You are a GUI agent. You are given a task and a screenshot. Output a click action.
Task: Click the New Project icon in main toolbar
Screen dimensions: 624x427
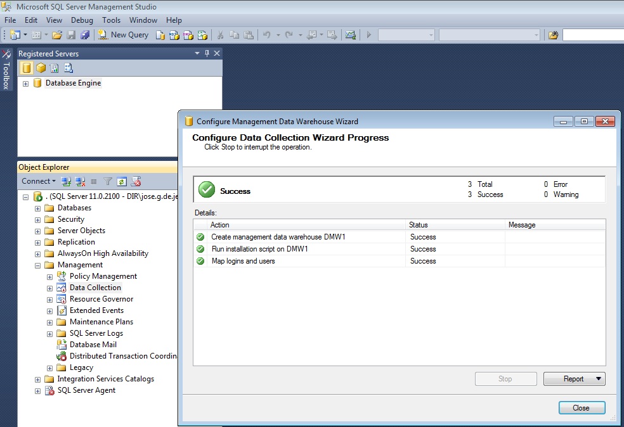pos(15,35)
